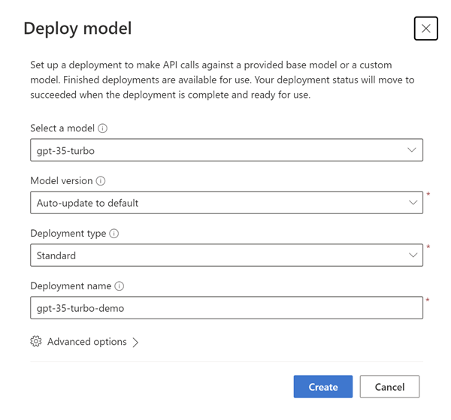Click the gear icon for Advanced options
The image size is (451, 420).
36,341
